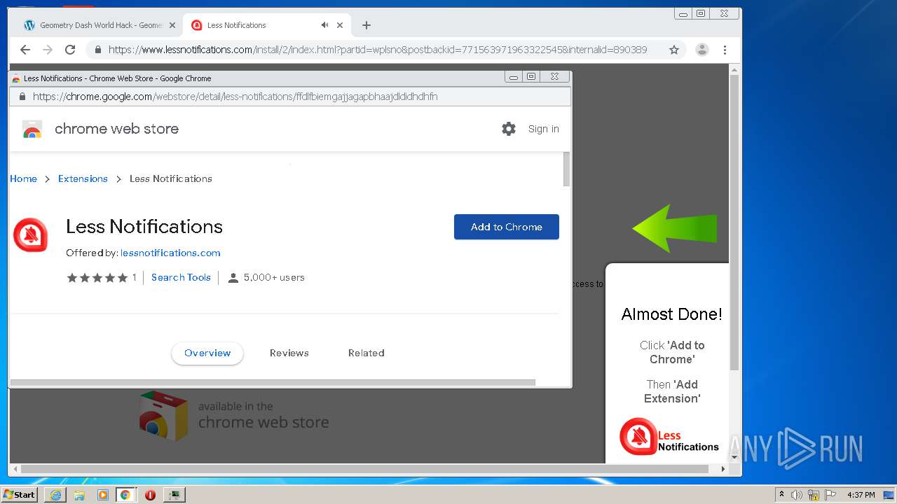
Task: Click the Chrome taskbar icon
Action: click(125, 495)
